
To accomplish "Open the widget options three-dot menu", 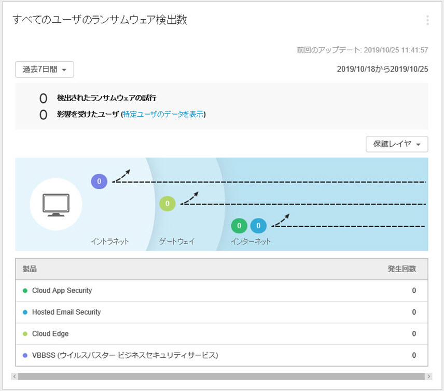I will tap(427, 20).
